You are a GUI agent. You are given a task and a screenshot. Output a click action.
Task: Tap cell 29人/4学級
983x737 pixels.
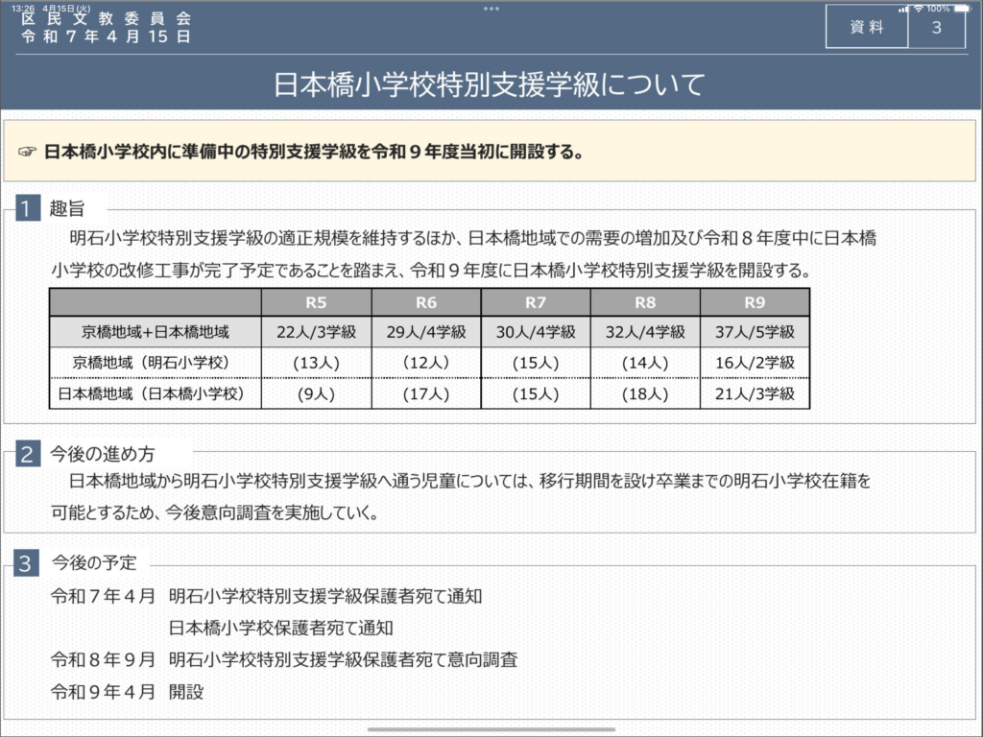(x=426, y=332)
